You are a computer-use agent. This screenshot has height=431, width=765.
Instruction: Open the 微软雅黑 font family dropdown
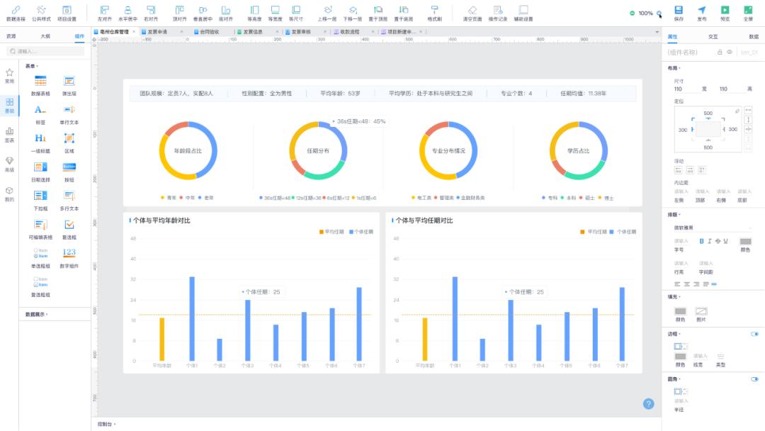(712, 228)
